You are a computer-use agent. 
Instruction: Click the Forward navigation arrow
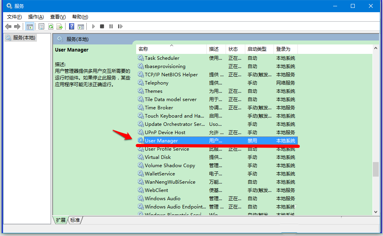pyautogui.click(x=17, y=26)
